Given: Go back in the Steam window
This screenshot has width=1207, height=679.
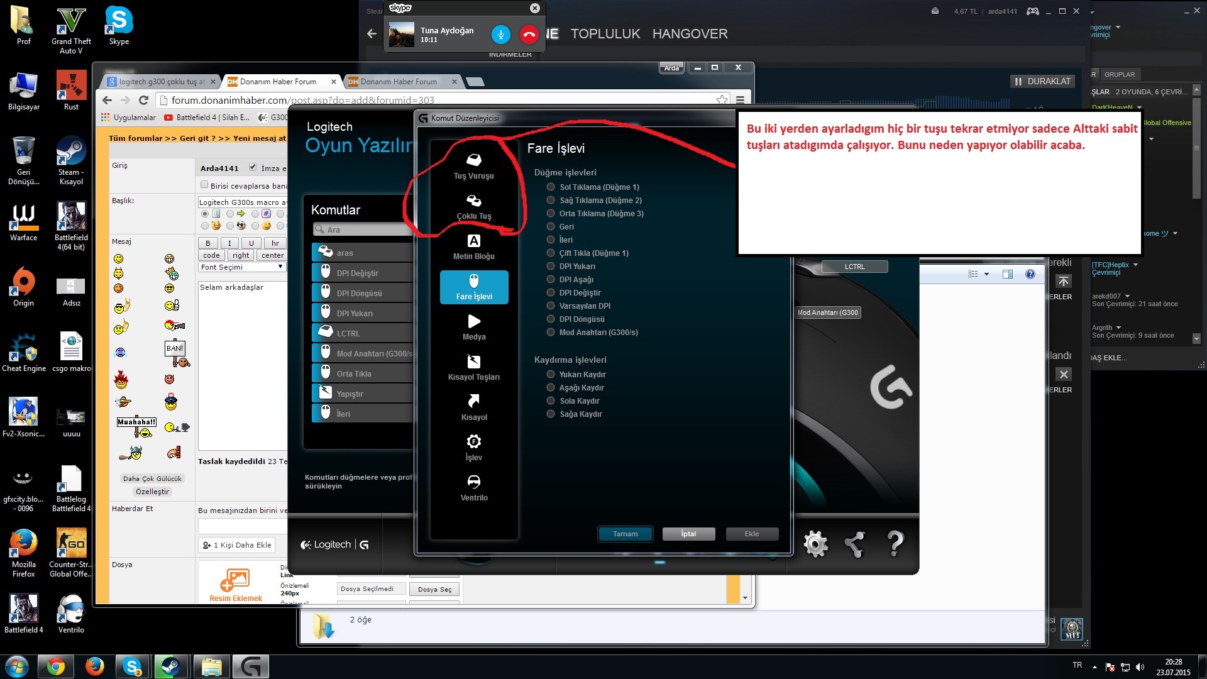Looking at the screenshot, I should (x=372, y=34).
